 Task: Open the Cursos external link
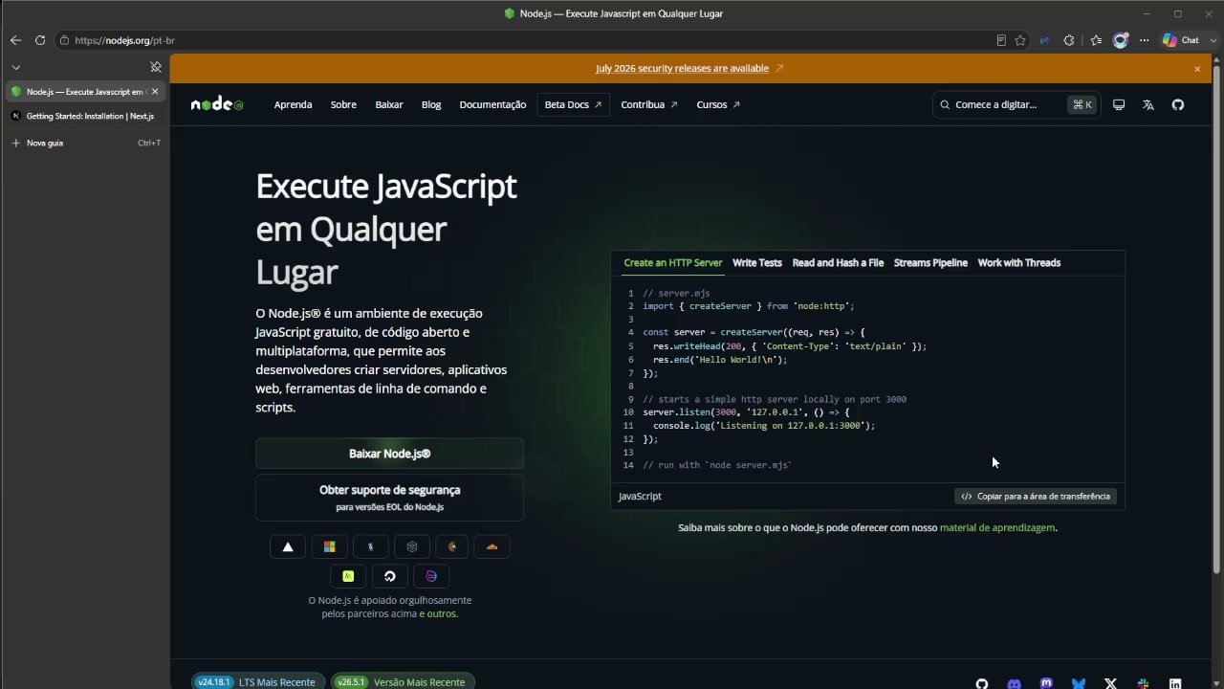pyautogui.click(x=718, y=104)
